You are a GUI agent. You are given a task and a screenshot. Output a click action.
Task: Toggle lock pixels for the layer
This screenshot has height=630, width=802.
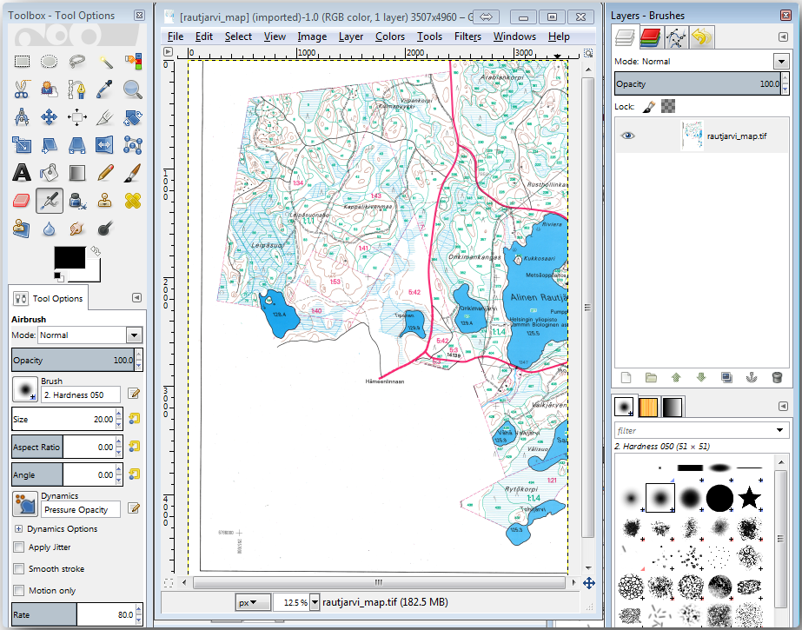648,107
